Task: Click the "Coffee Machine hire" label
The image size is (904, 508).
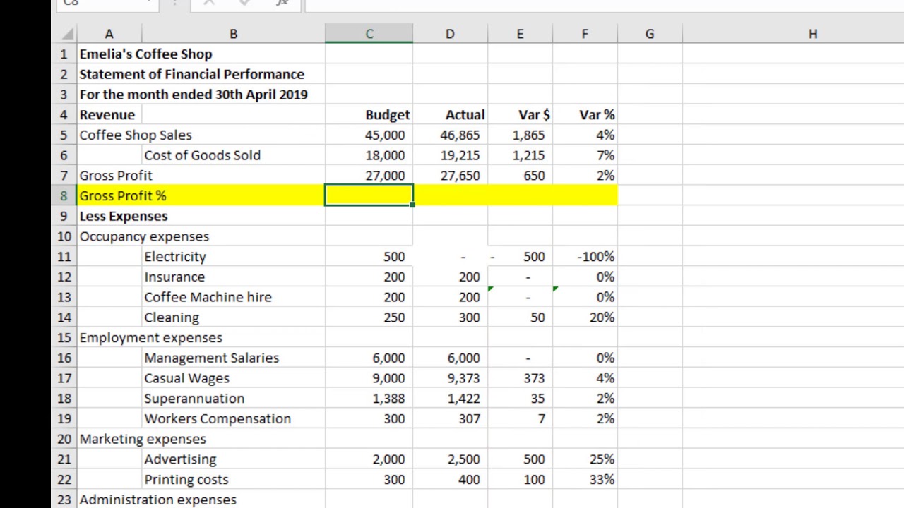Action: click(x=208, y=297)
